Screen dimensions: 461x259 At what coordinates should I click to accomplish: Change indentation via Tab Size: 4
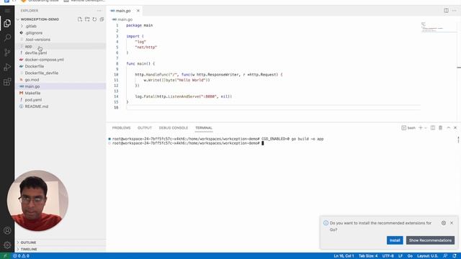[x=368, y=256]
